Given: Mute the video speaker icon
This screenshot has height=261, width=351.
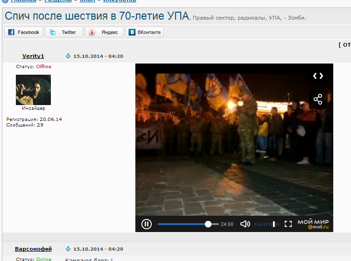Looking at the screenshot, I should [245, 224].
